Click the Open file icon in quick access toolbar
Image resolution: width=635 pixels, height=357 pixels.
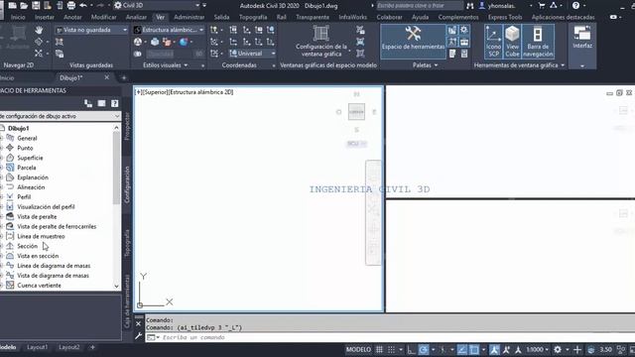(x=24, y=5)
